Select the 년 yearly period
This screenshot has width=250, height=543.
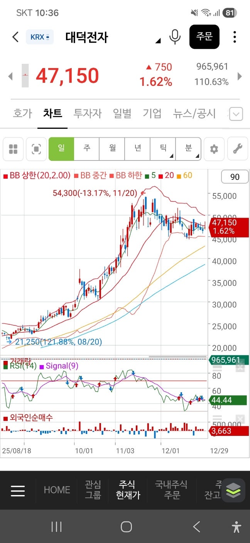pos(138,149)
